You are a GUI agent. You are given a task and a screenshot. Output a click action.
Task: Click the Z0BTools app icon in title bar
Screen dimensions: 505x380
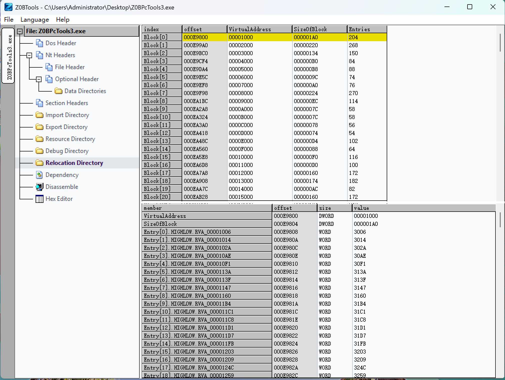pyautogui.click(x=9, y=7)
